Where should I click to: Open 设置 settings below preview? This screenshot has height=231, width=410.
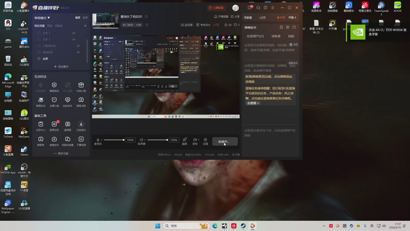(x=206, y=142)
